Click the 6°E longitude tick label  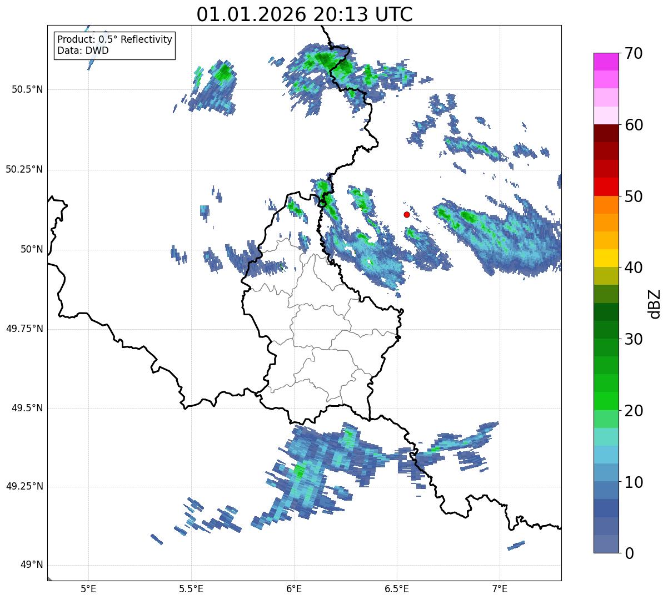[294, 588]
